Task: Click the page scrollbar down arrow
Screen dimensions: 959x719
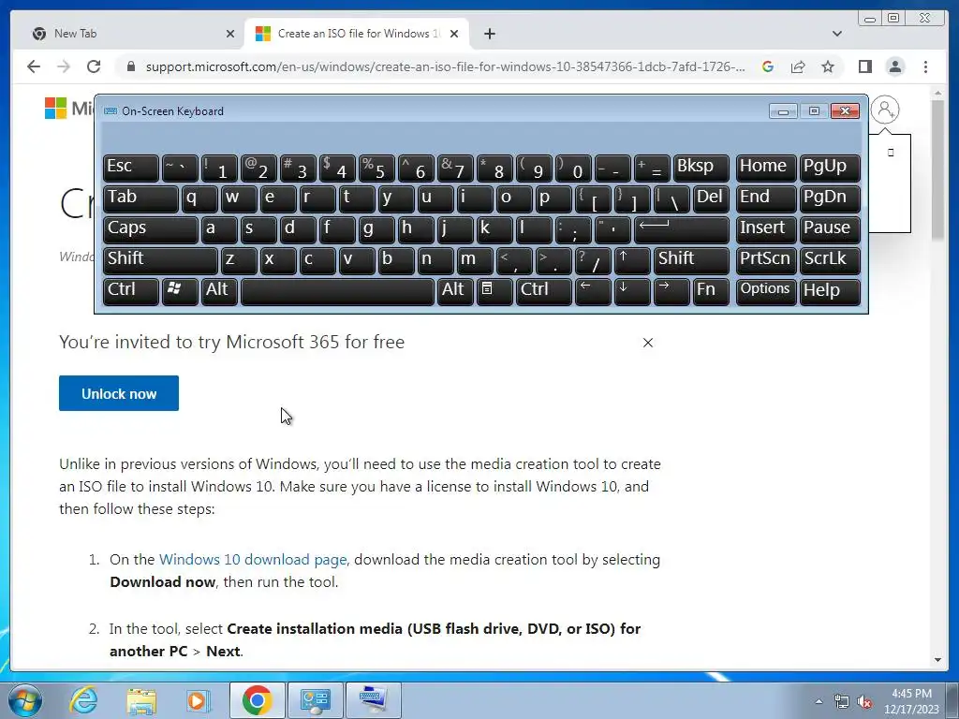Action: [937, 660]
